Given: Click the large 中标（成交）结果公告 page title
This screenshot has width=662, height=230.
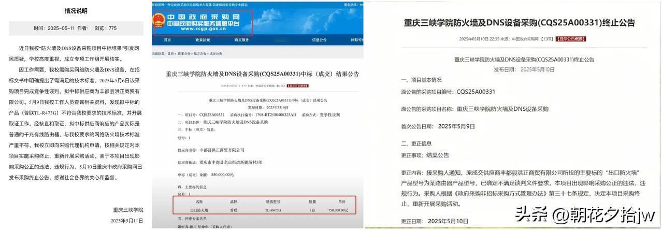Looking at the screenshot, I should tap(262, 75).
